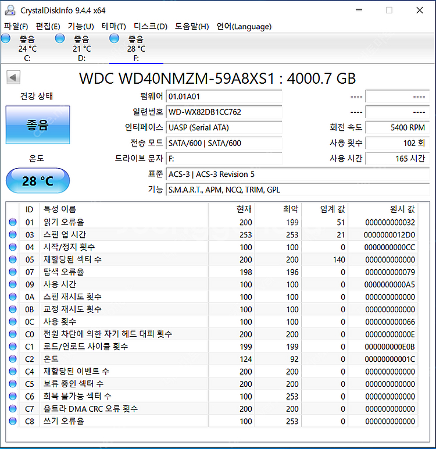Click the serial number field WD-WX82DB1CC762
Viewport: 436px width, 449px height.
(x=224, y=112)
